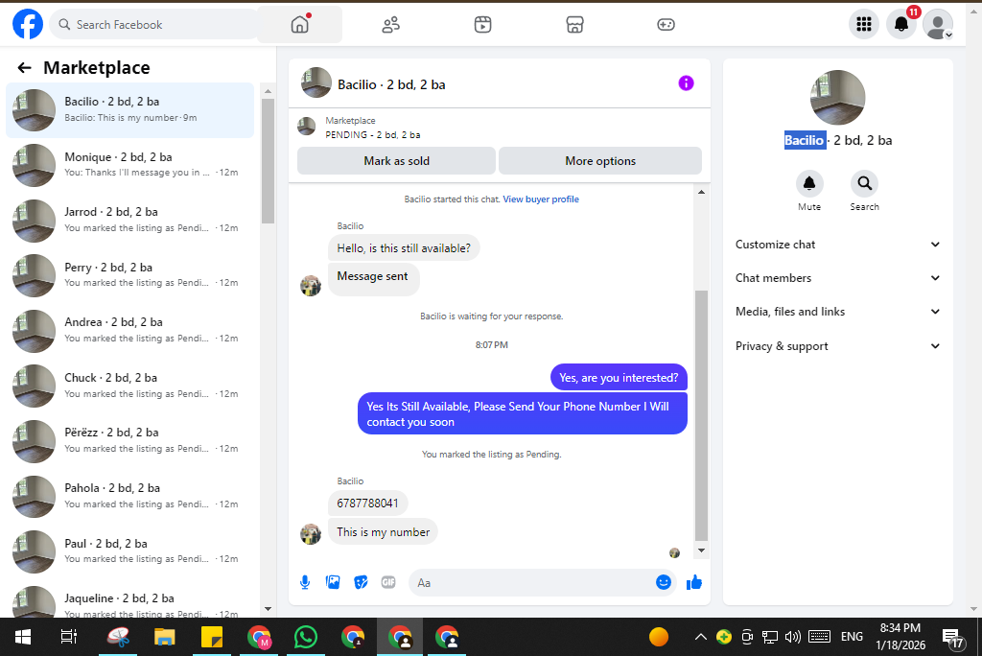Viewport: 982px width, 656px height.
Task: Click the 'Hello, is this still available?' message
Action: pos(404,248)
